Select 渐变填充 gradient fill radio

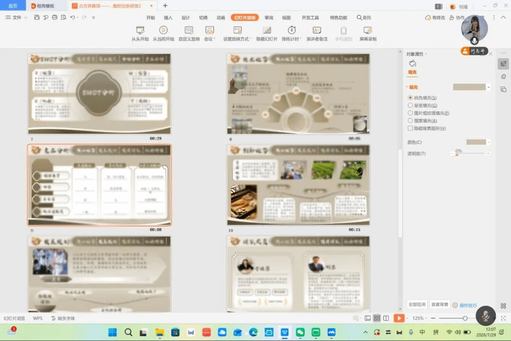(410, 105)
